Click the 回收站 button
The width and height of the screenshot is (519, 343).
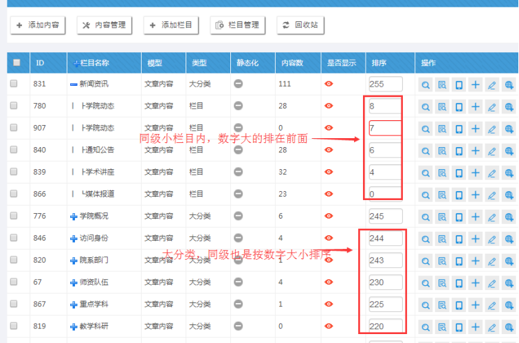[300, 25]
